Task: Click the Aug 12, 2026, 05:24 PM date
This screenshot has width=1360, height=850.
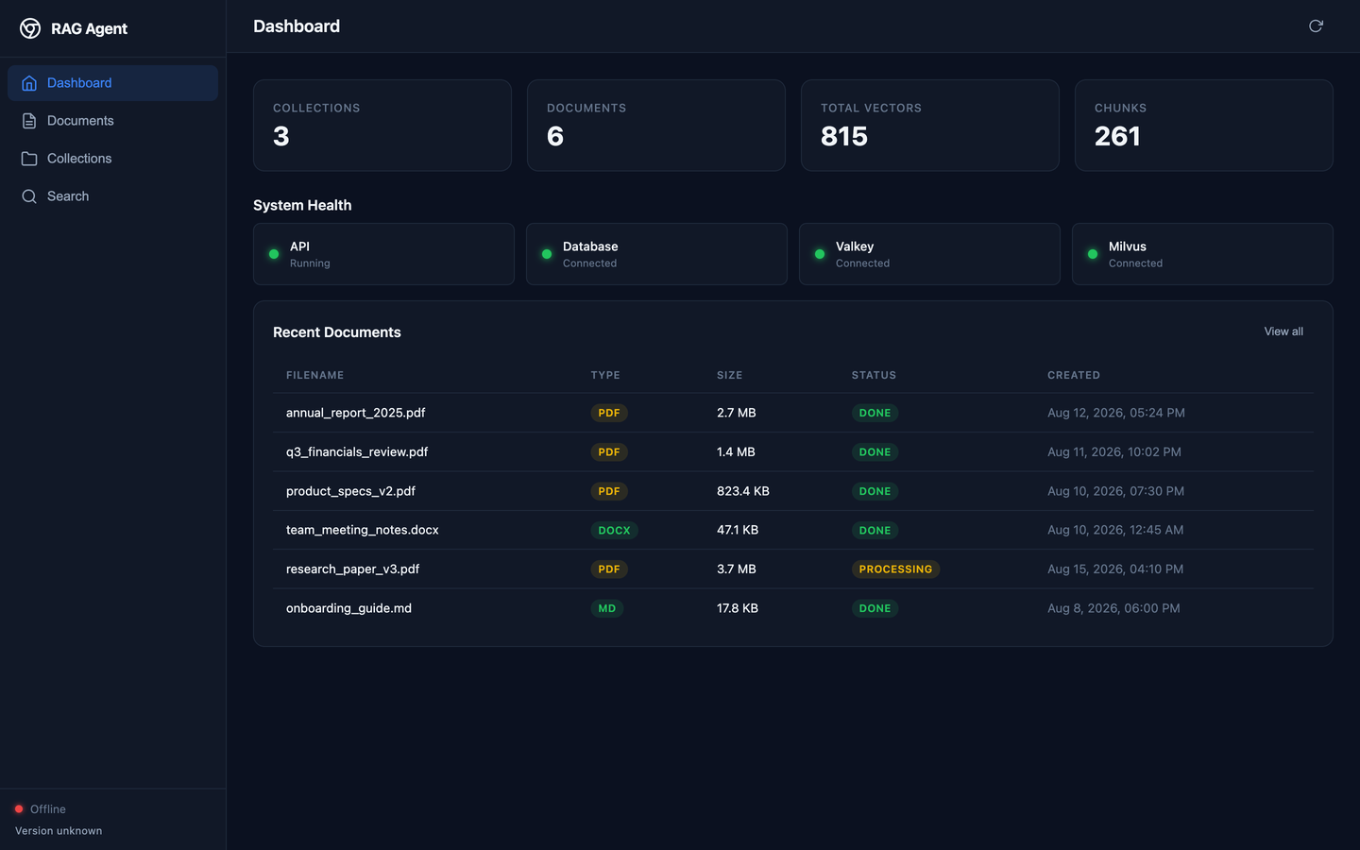Action: (x=1116, y=413)
